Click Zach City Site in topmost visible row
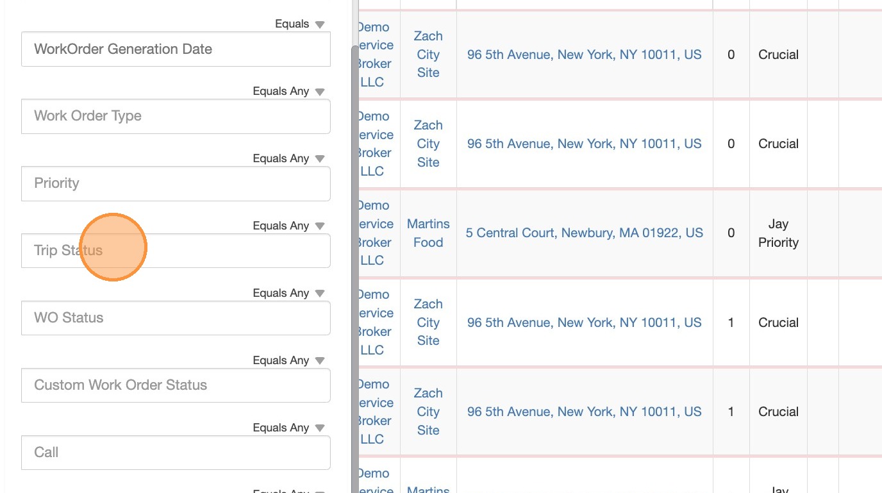 coord(428,54)
